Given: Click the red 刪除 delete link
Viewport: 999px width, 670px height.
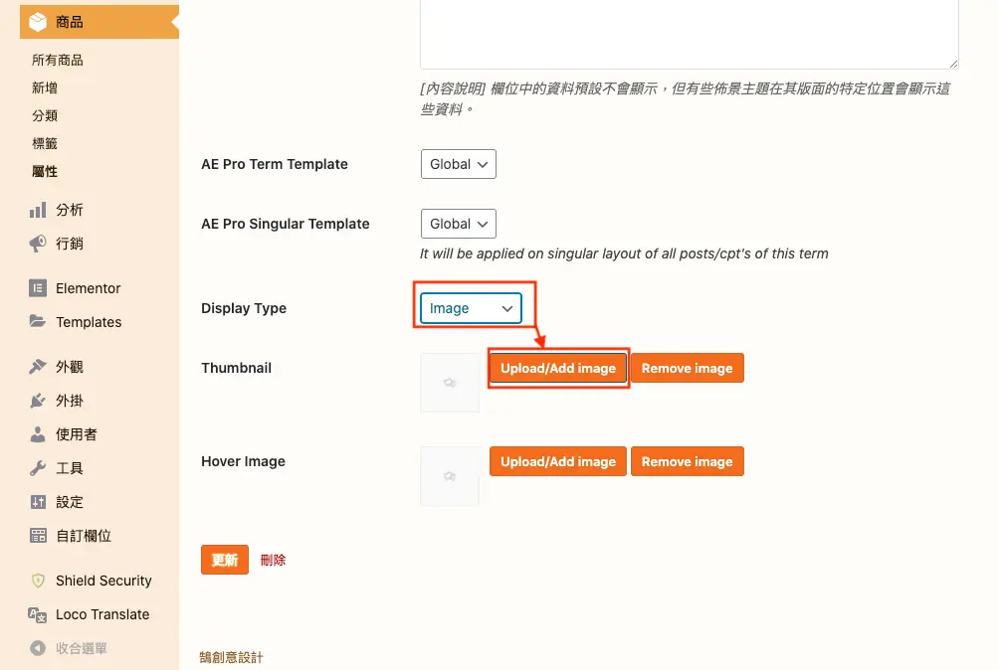Looking at the screenshot, I should 273,560.
